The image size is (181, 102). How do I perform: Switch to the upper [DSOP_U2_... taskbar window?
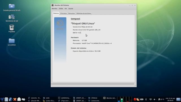[x=80, y=98]
